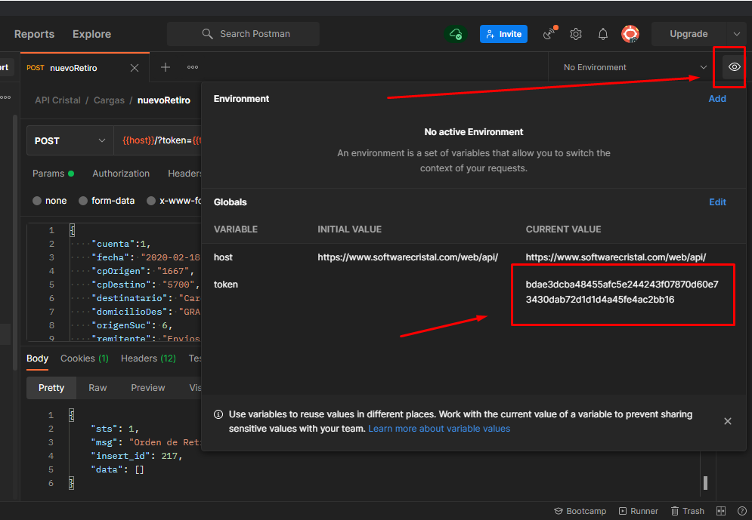
Task: Click Add environment link
Action: [x=717, y=99]
